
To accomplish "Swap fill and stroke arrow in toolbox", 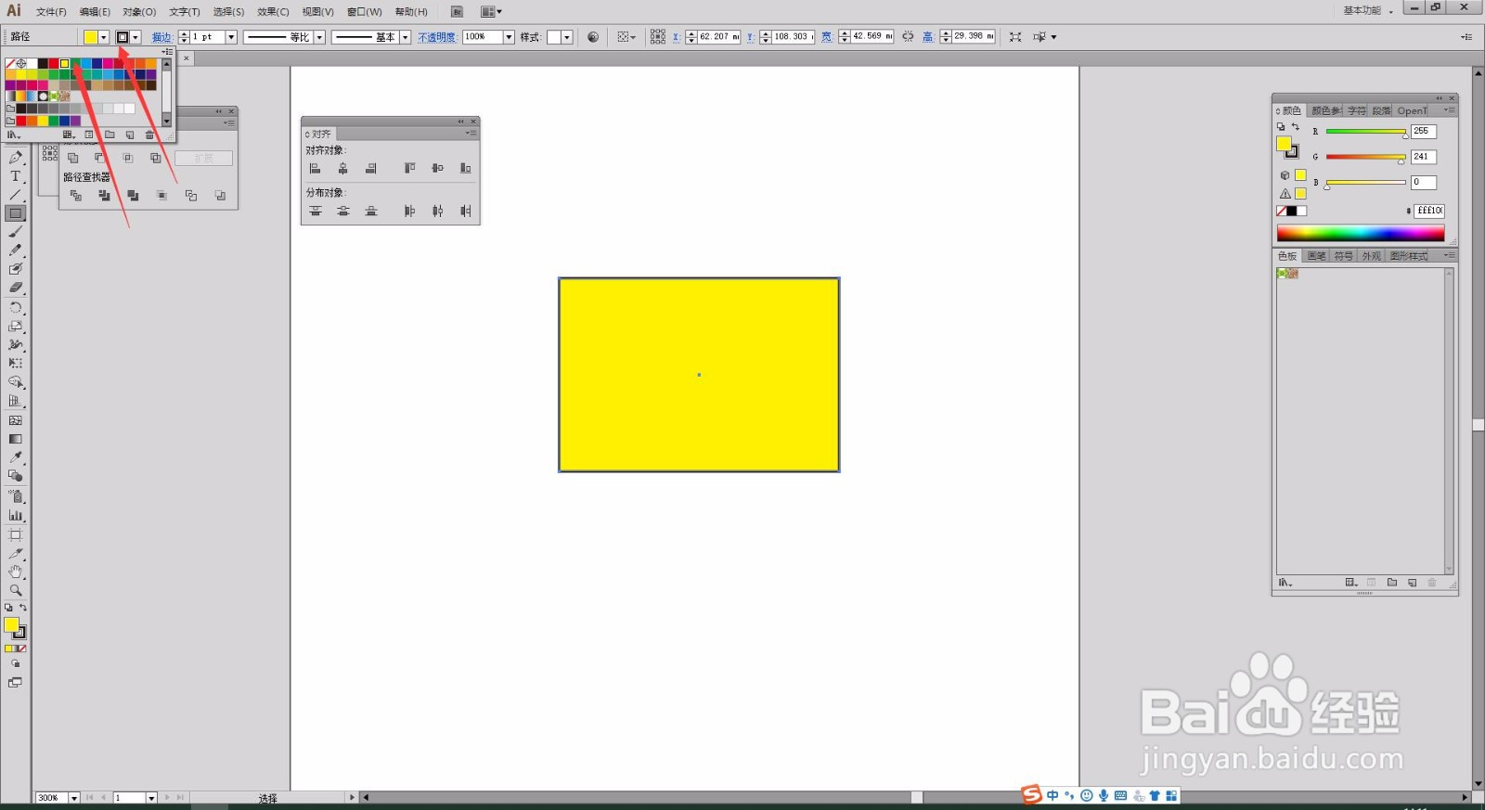I will click(23, 608).
